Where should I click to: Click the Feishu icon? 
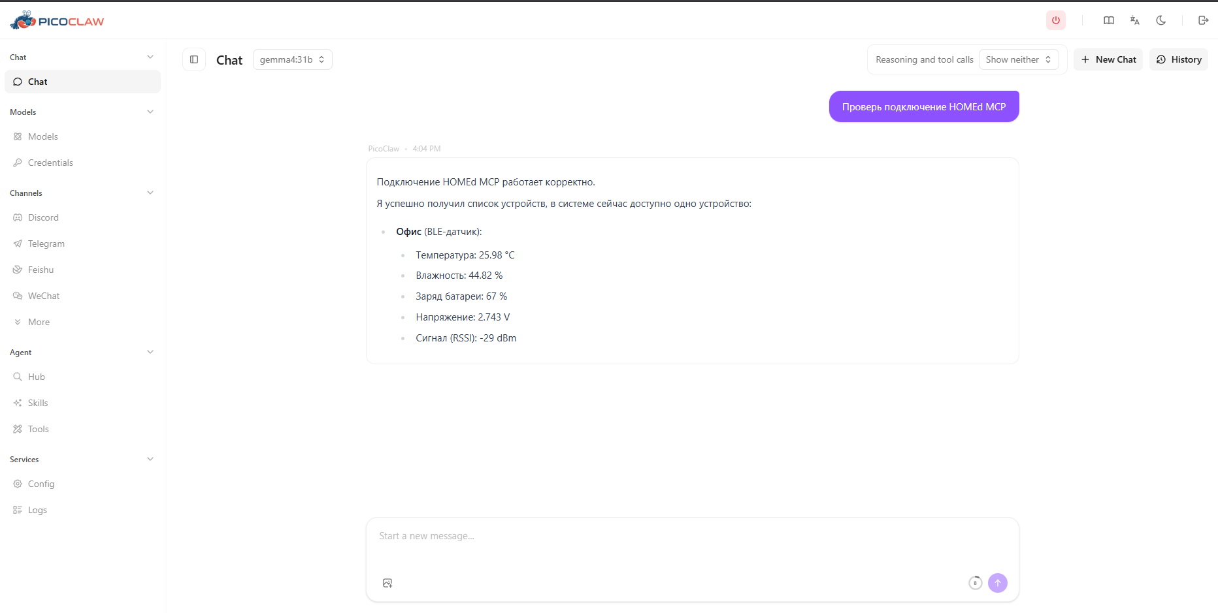pyautogui.click(x=18, y=270)
